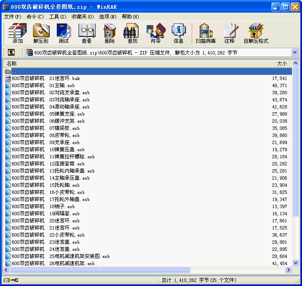This screenshot has height=286, width=302.
Task: Click the vertical scrollbar down arrow
Action: 295,263
